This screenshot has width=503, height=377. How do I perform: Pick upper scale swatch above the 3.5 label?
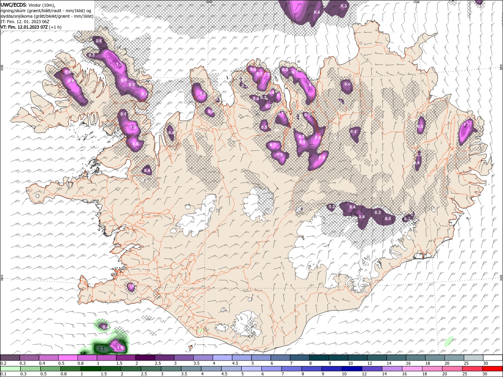[x=203, y=358]
